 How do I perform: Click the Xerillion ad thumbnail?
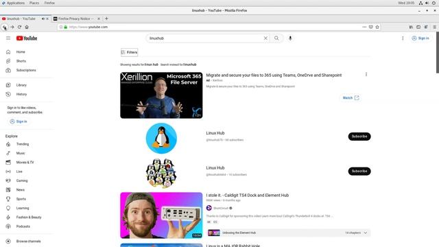[x=161, y=95]
